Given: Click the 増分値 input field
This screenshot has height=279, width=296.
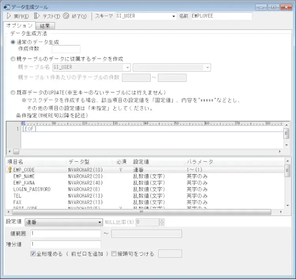Looking at the screenshot, I should coord(65,244).
